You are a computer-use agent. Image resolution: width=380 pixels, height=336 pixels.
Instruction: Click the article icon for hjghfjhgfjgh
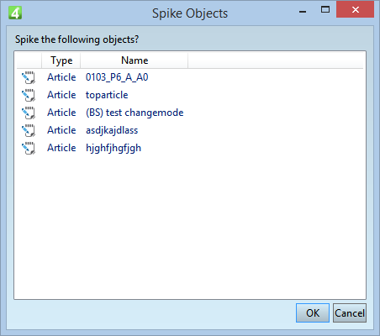pos(29,148)
